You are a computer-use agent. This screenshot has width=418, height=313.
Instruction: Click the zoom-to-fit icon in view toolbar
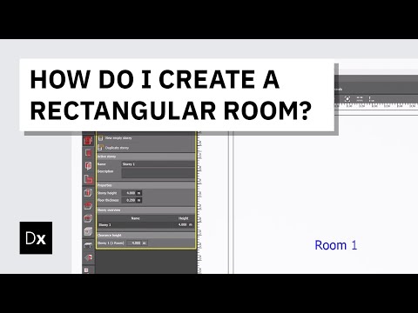click(347, 99)
